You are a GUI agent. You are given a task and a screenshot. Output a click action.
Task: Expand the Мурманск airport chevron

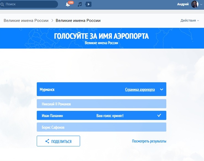[x=162, y=89]
